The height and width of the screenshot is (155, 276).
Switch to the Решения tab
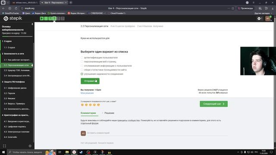[109, 113]
